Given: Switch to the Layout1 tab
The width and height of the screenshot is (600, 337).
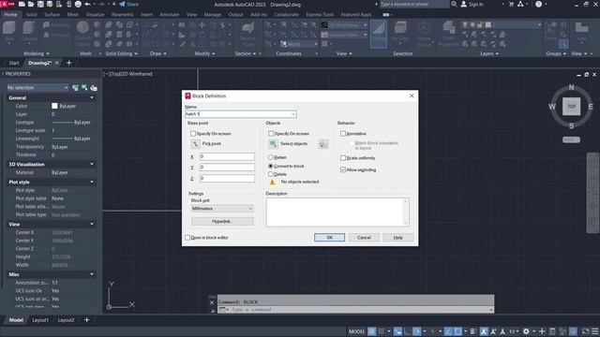Looking at the screenshot, I should click(40, 320).
